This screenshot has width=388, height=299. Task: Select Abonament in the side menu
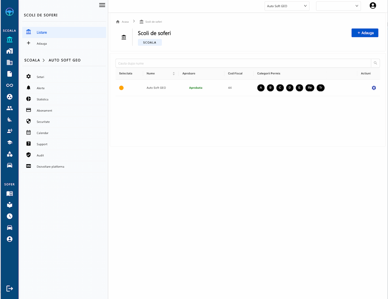(x=44, y=111)
